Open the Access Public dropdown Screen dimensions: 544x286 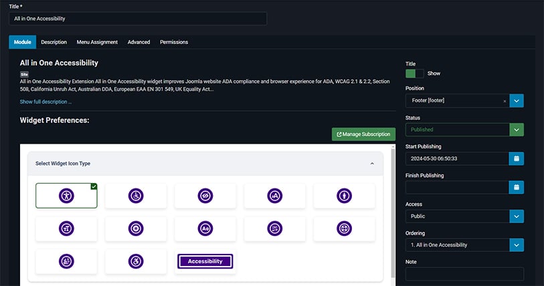517,217
